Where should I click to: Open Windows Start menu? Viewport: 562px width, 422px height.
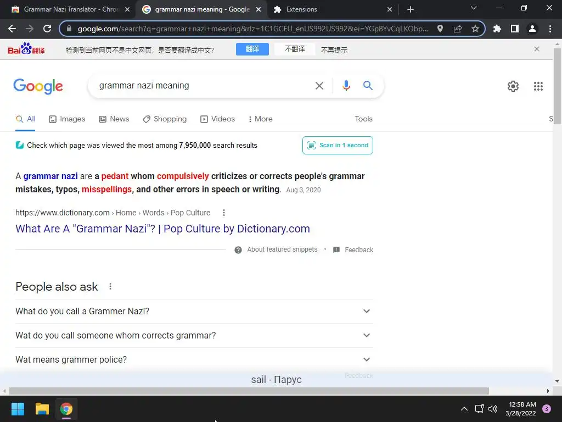(x=18, y=409)
